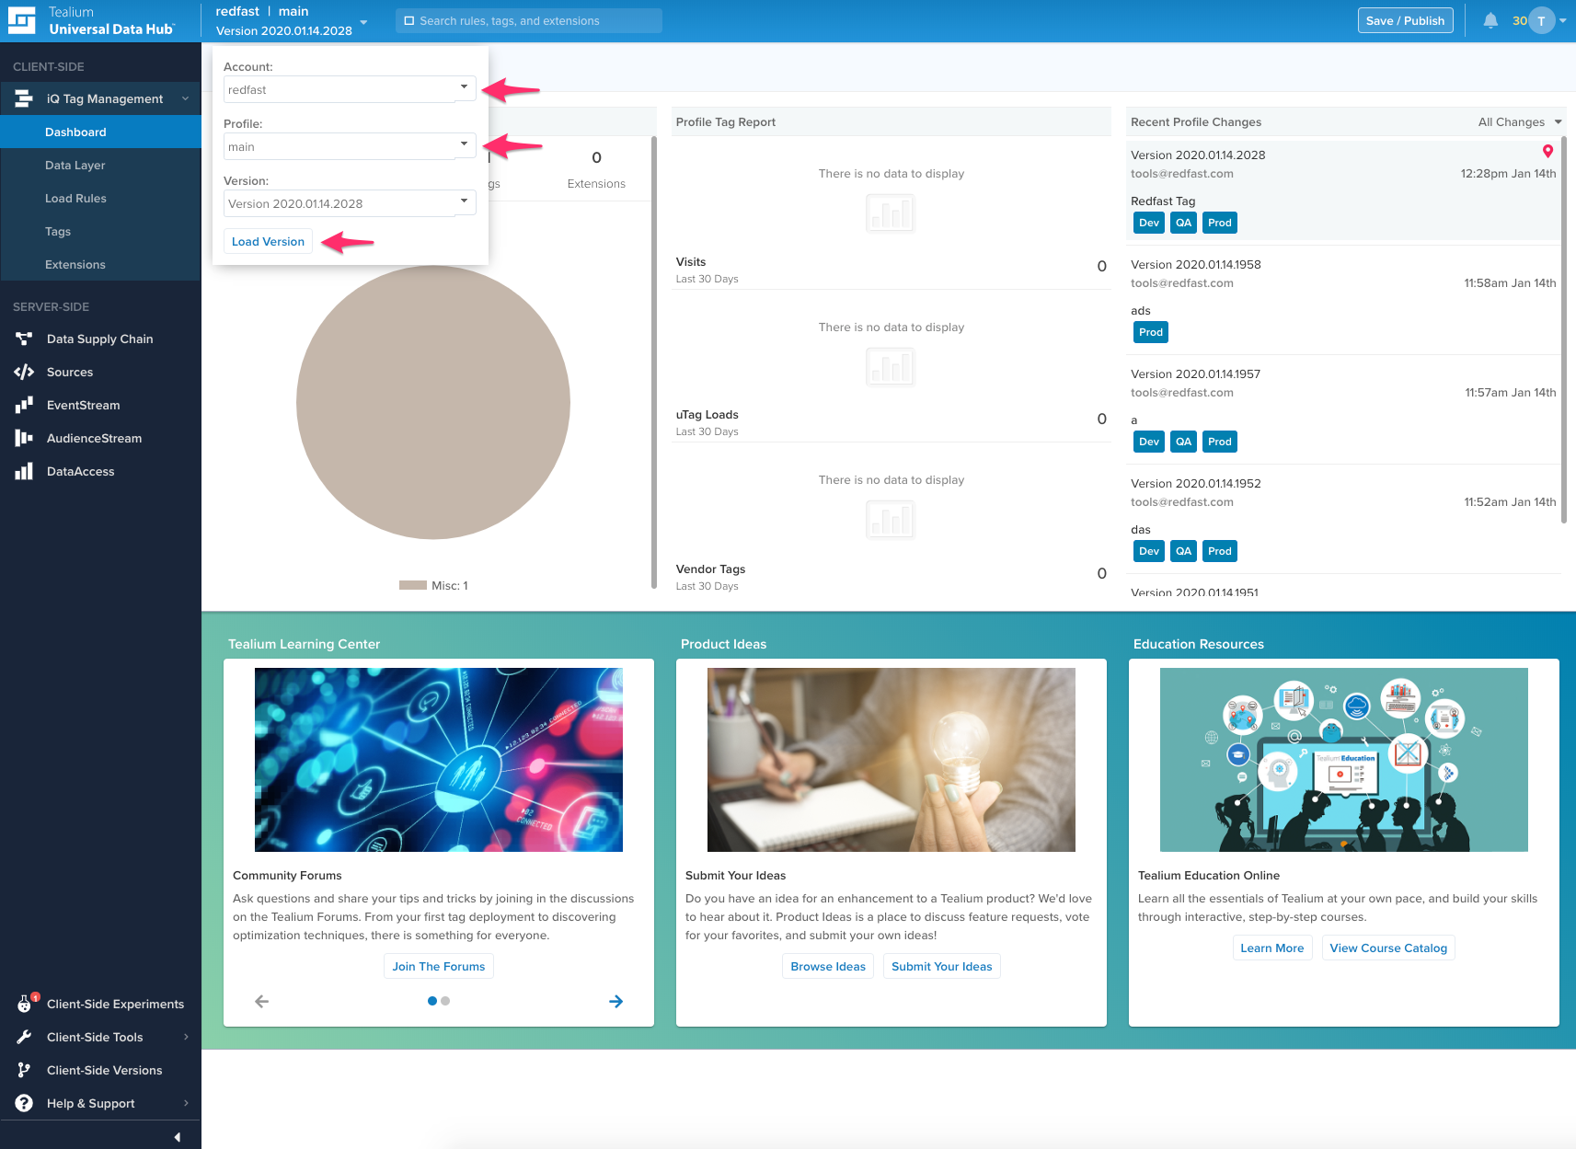This screenshot has height=1149, width=1576.
Task: Click the iQ Tag Management icon
Action: [24, 98]
